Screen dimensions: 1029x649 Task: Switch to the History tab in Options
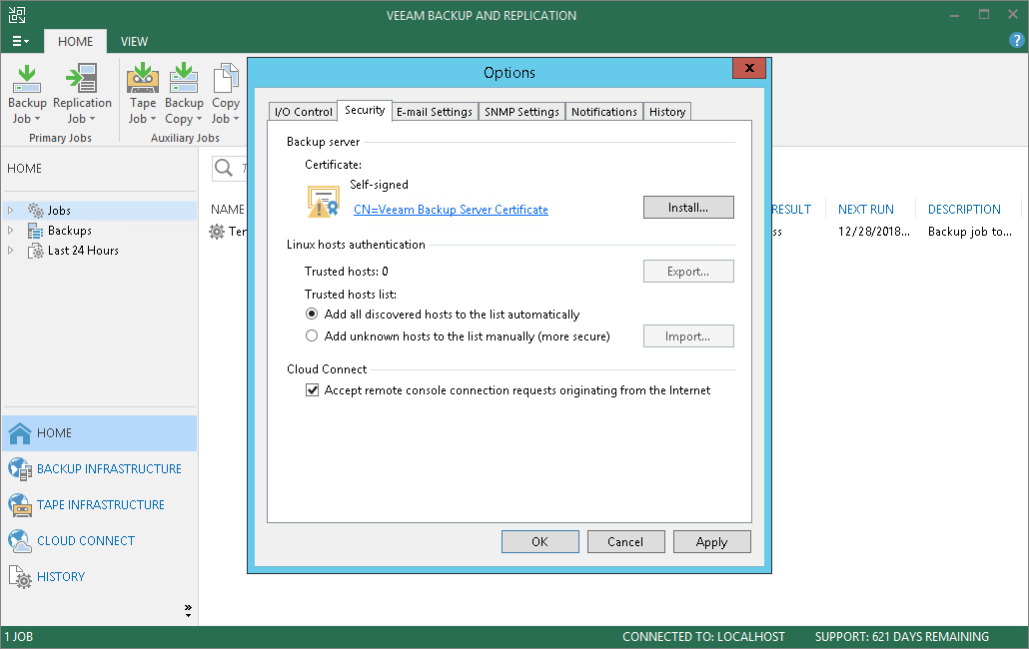click(667, 112)
